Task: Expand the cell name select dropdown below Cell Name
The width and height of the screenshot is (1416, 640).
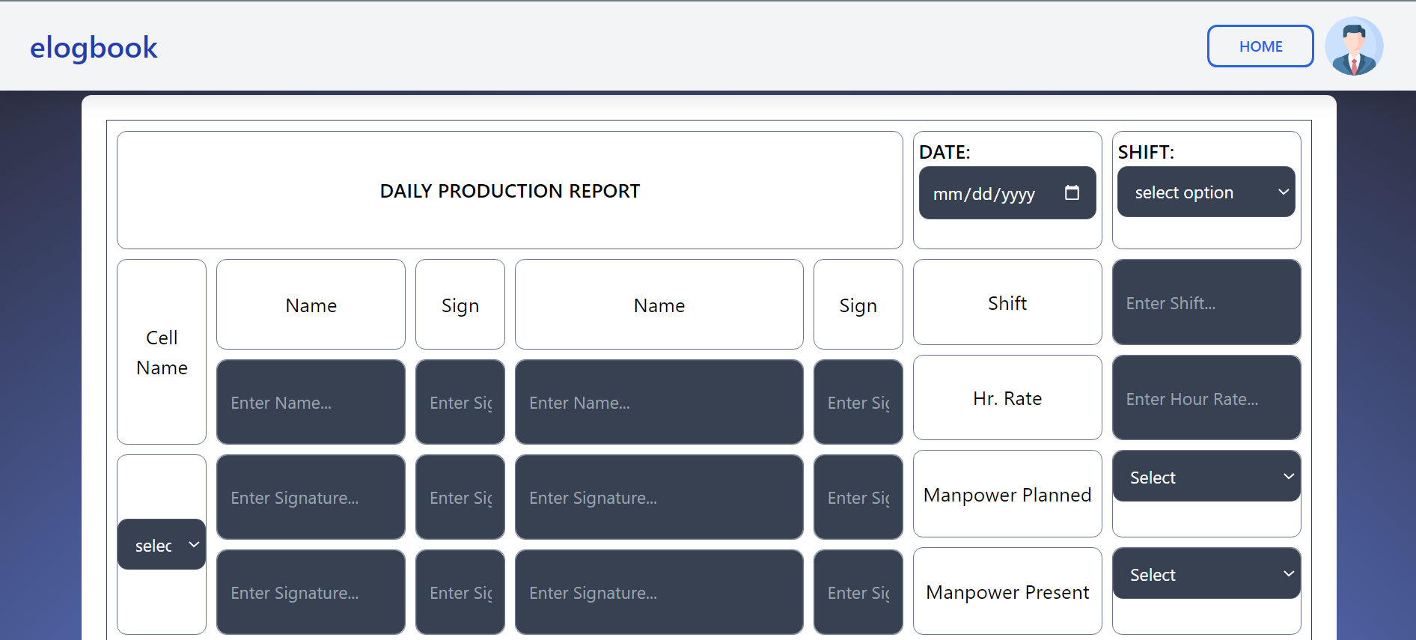Action: pyautogui.click(x=162, y=545)
